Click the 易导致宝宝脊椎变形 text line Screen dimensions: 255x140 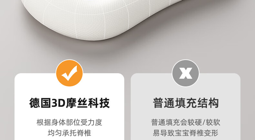tap(186, 133)
